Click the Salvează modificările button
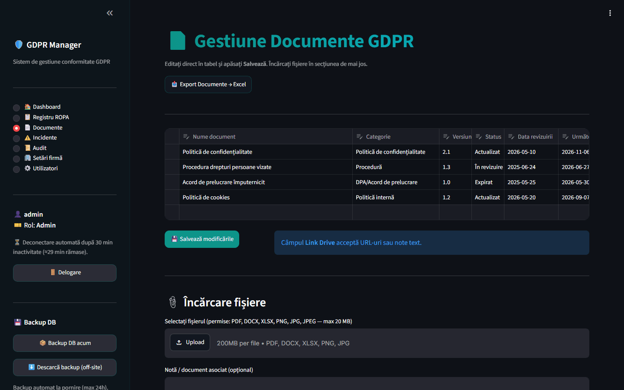Image resolution: width=624 pixels, height=390 pixels. pos(202,239)
